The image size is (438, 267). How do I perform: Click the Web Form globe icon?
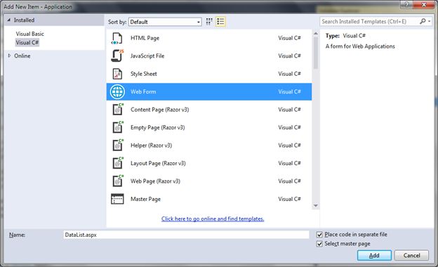coord(117,92)
